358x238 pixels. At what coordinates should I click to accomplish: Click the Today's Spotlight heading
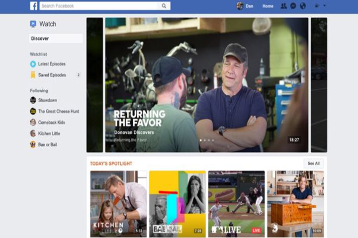(x=111, y=164)
